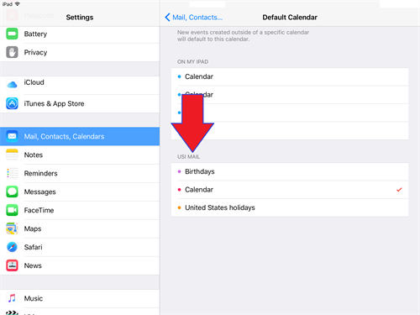The width and height of the screenshot is (420, 315).
Task: Choose Birthdays as default calendar
Action: point(290,171)
